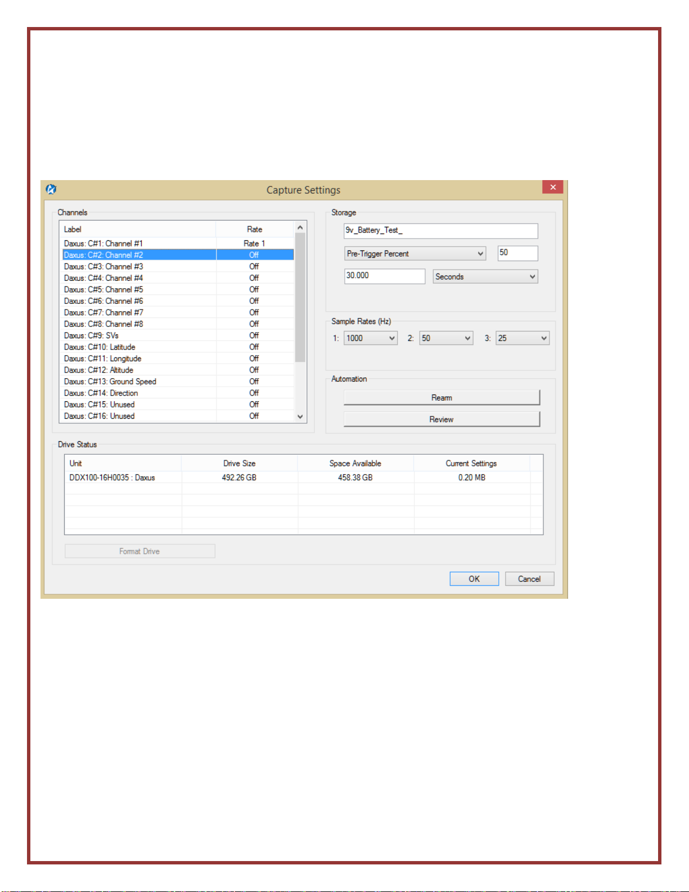Select Daxus: C#7: Channel #7 row
Screen dimensions: 689x892
click(178, 312)
